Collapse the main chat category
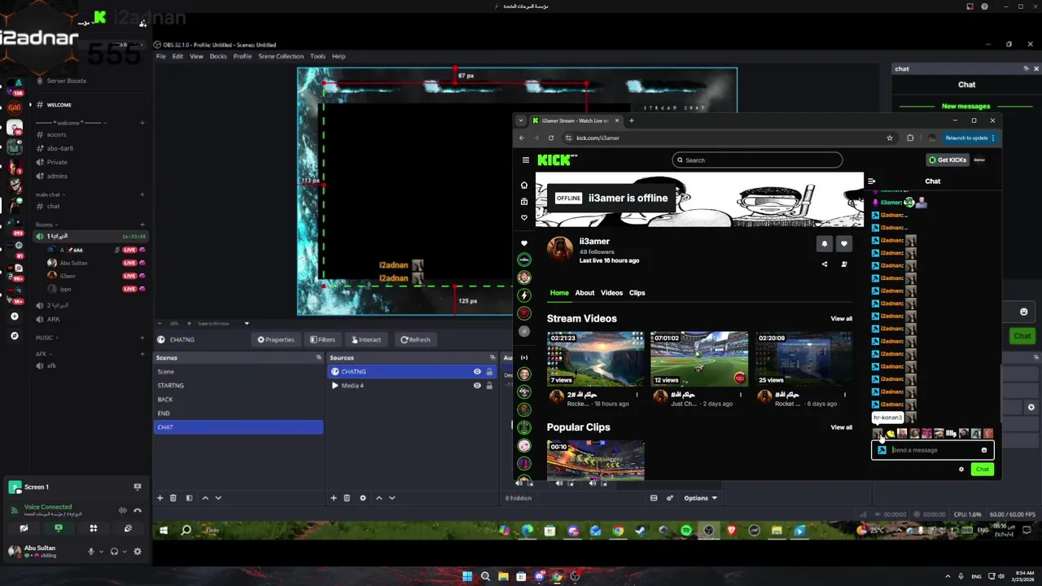The width and height of the screenshot is (1042, 586). 50,195
